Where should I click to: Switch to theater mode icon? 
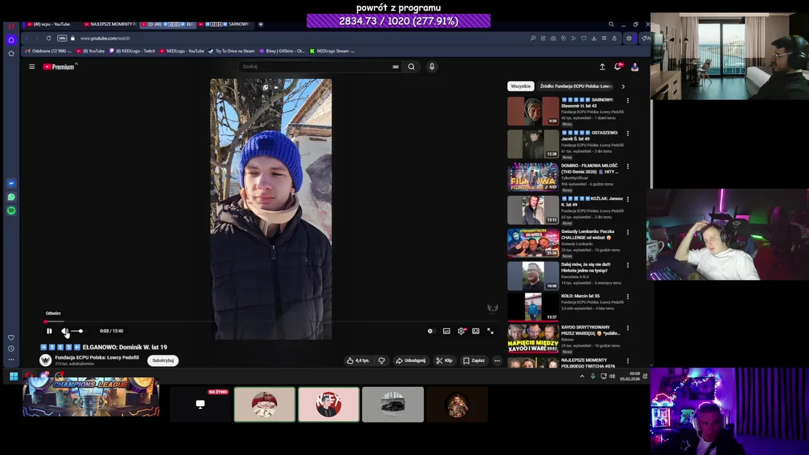(x=476, y=331)
